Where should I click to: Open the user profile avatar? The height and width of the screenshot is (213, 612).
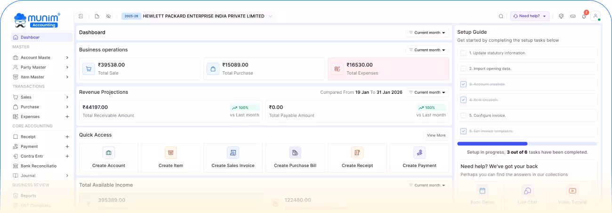[596, 16]
